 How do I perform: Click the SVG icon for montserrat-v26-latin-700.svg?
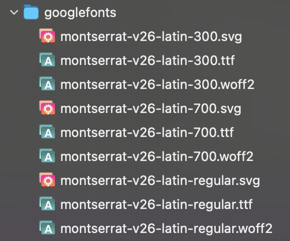47,107
